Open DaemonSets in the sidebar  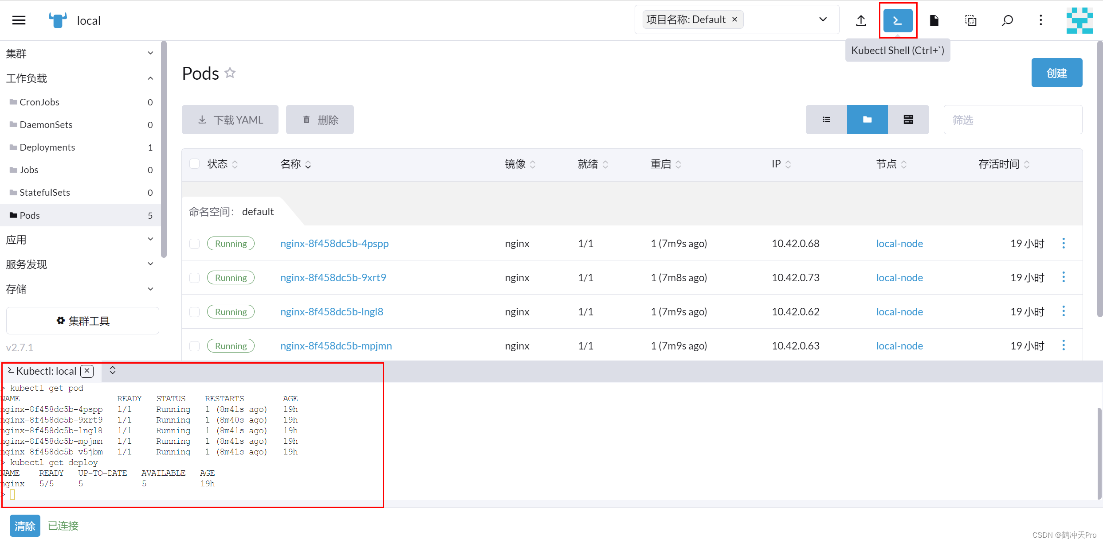pos(80,124)
